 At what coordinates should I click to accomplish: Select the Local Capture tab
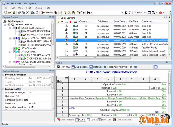[68, 18]
